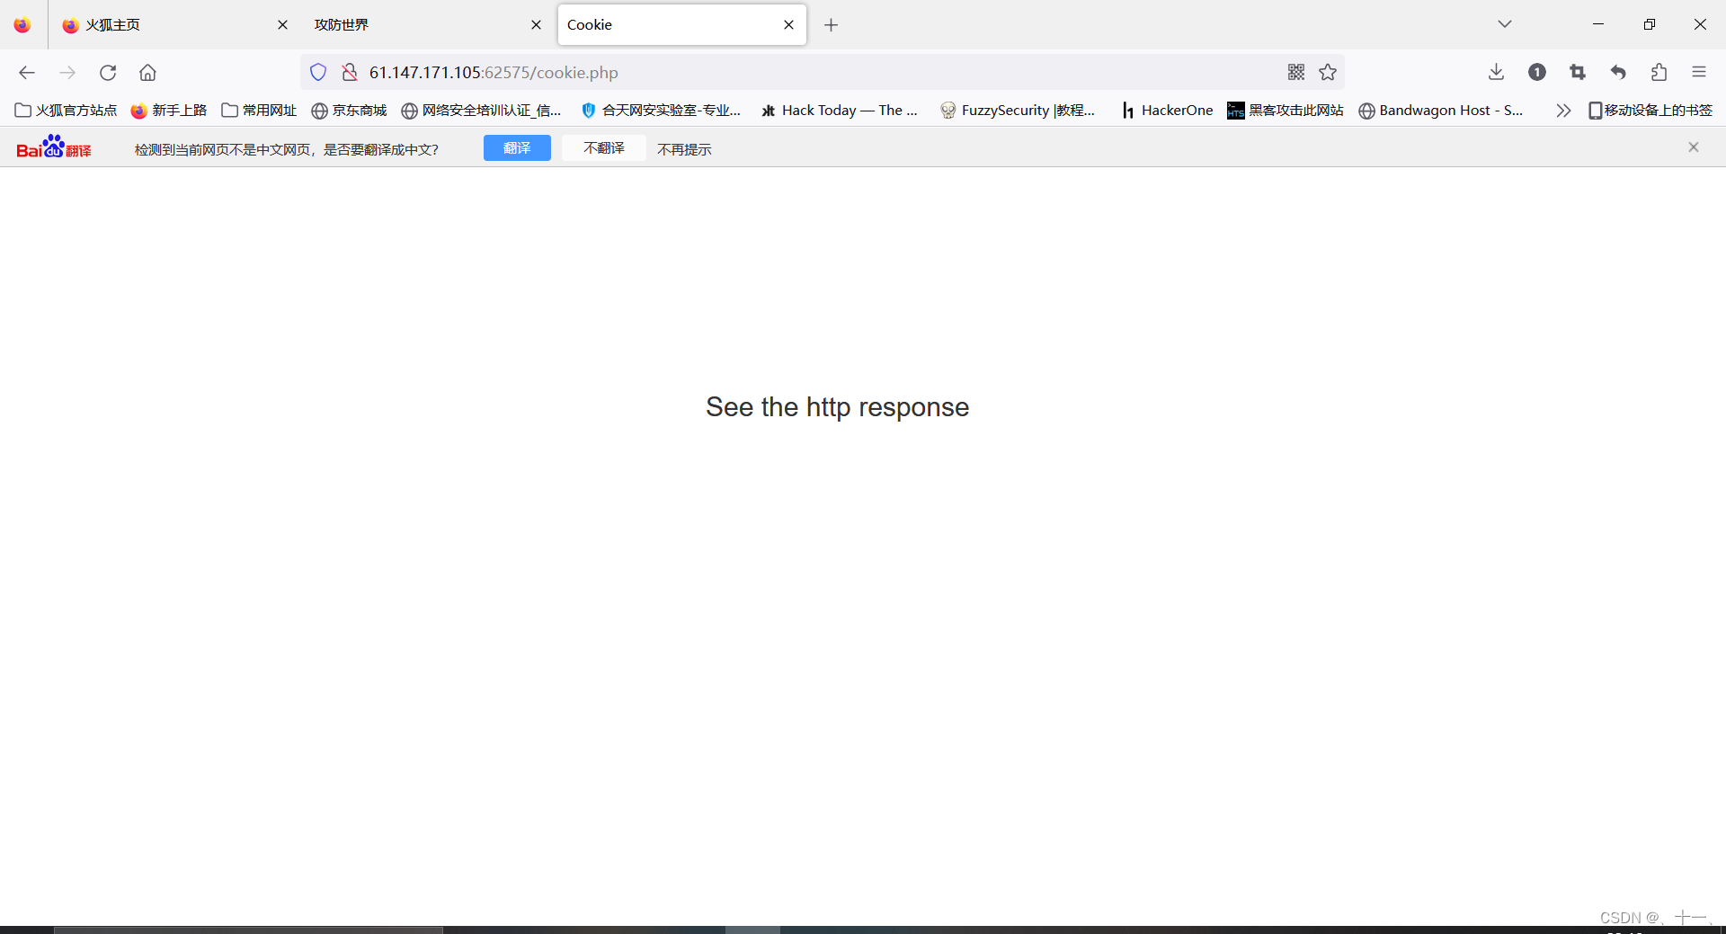Viewport: 1726px width, 934px height.
Task: Open the 新手上路 bookmark
Action: [169, 111]
